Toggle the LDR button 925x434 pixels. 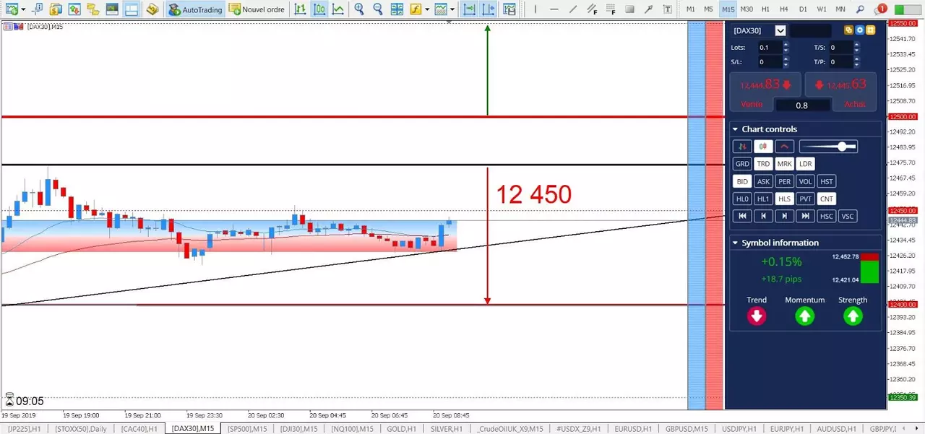pos(805,164)
